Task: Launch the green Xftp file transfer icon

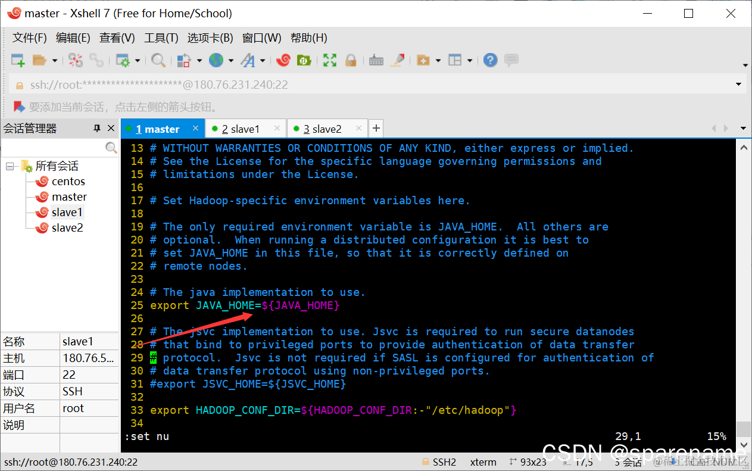Action: [x=304, y=60]
